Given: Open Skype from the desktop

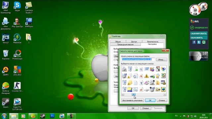Looking at the screenshot, I should tap(17, 7).
